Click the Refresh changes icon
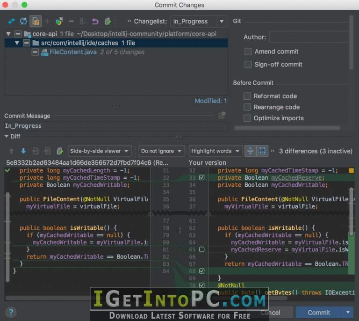 click(23, 22)
